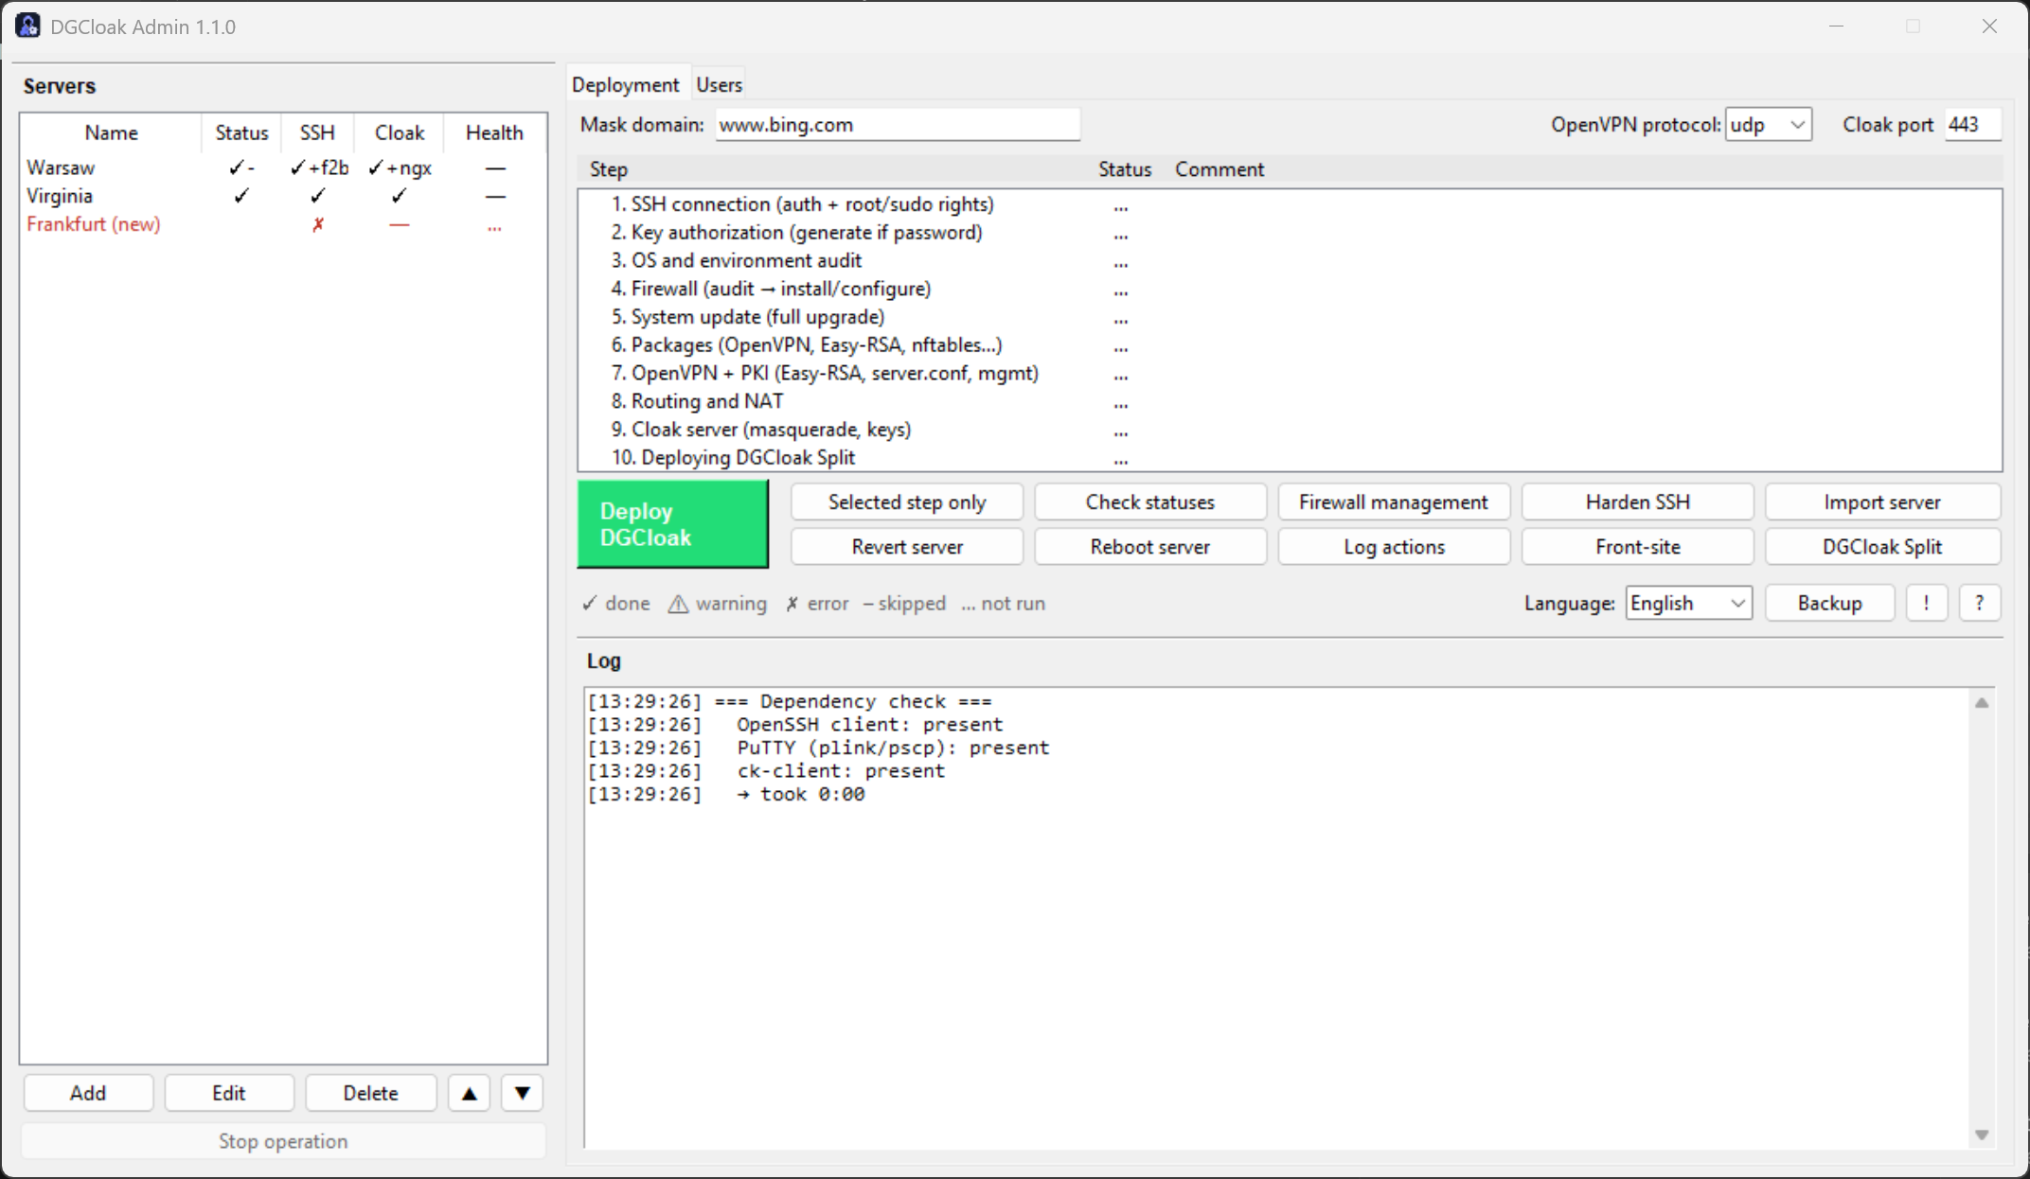Switch to the Deployment tab
The image size is (2030, 1179).
coord(625,84)
